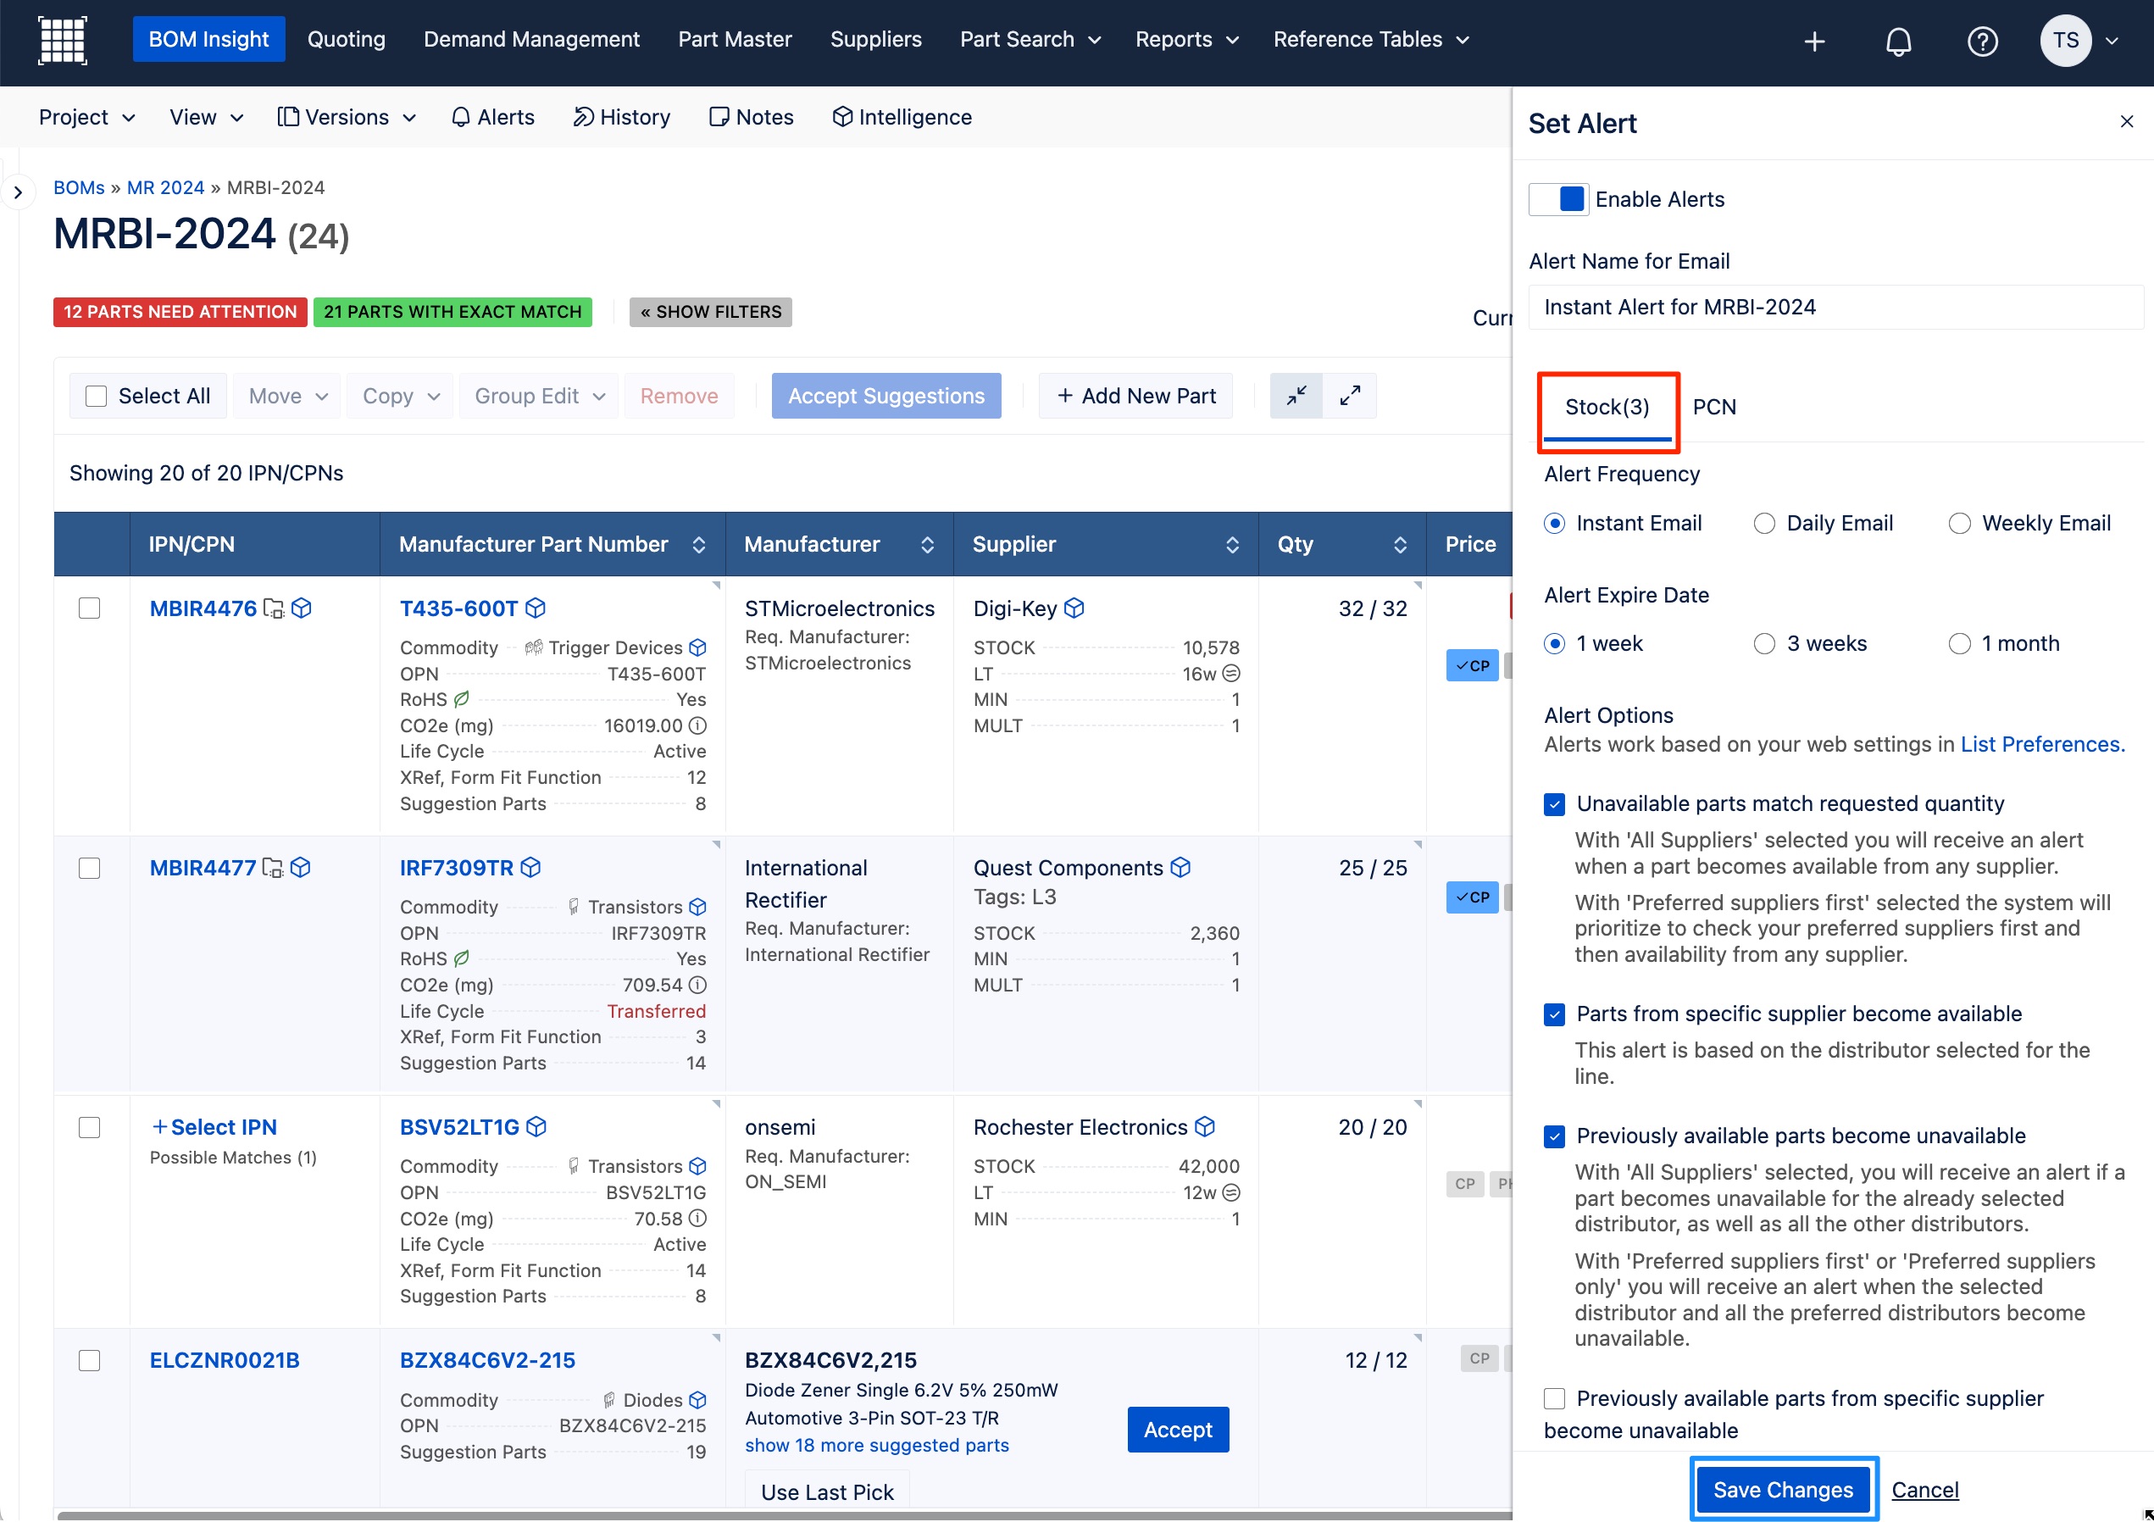
Task: Open the app grid launcher icon
Action: tap(62, 41)
